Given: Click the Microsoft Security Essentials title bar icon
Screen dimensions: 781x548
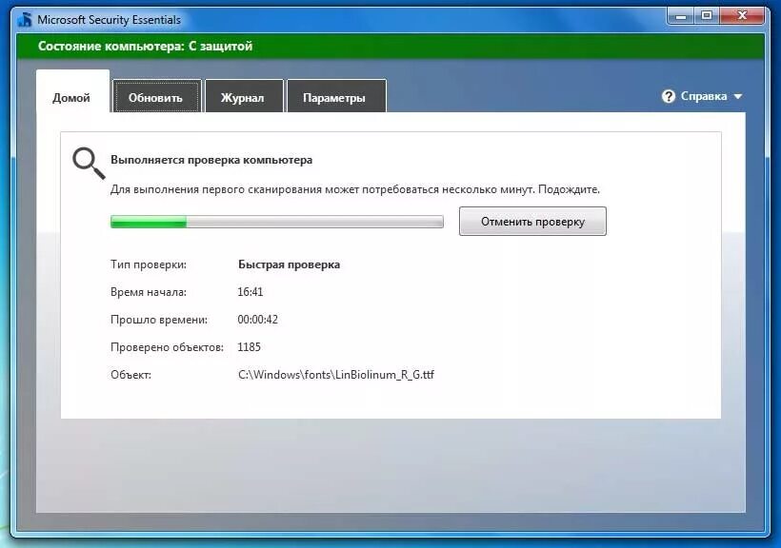Looking at the screenshot, I should [25, 19].
